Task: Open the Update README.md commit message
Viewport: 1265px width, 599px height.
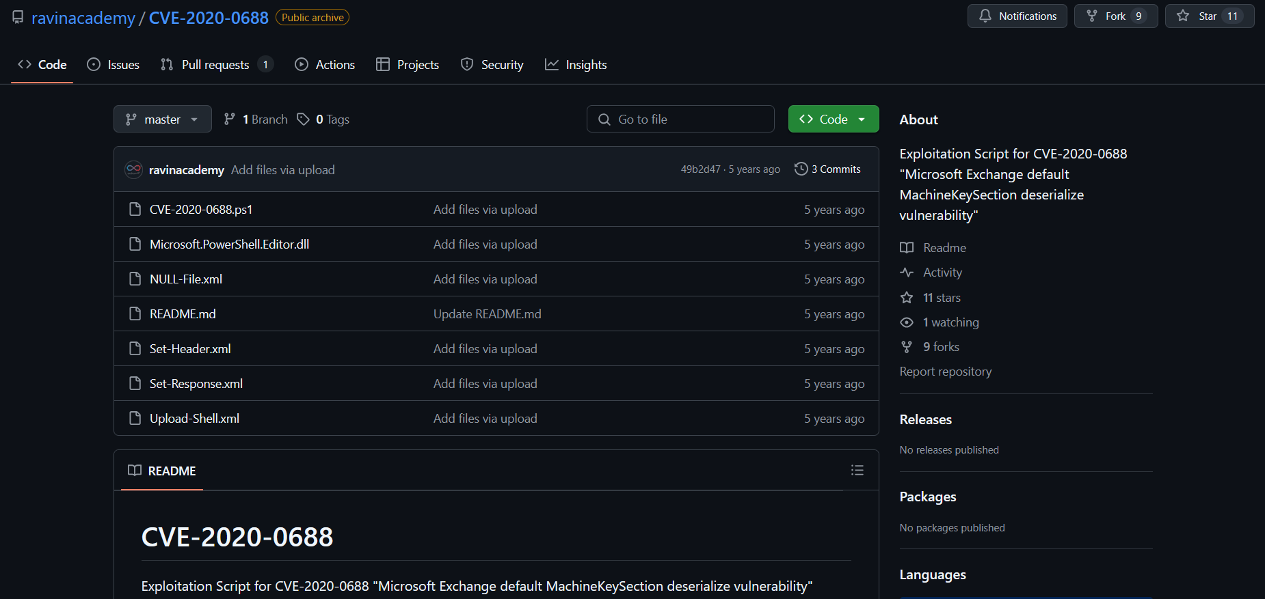Action: click(x=488, y=314)
